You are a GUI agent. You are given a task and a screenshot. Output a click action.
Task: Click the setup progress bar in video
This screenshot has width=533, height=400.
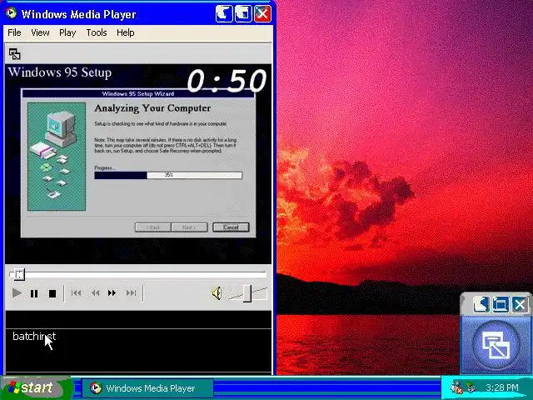click(168, 175)
